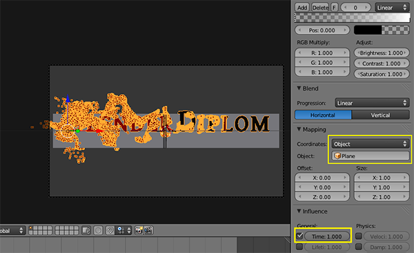The height and width of the screenshot is (253, 414).
Task: Open the Coordinates Object dropdown
Action: pyautogui.click(x=371, y=144)
